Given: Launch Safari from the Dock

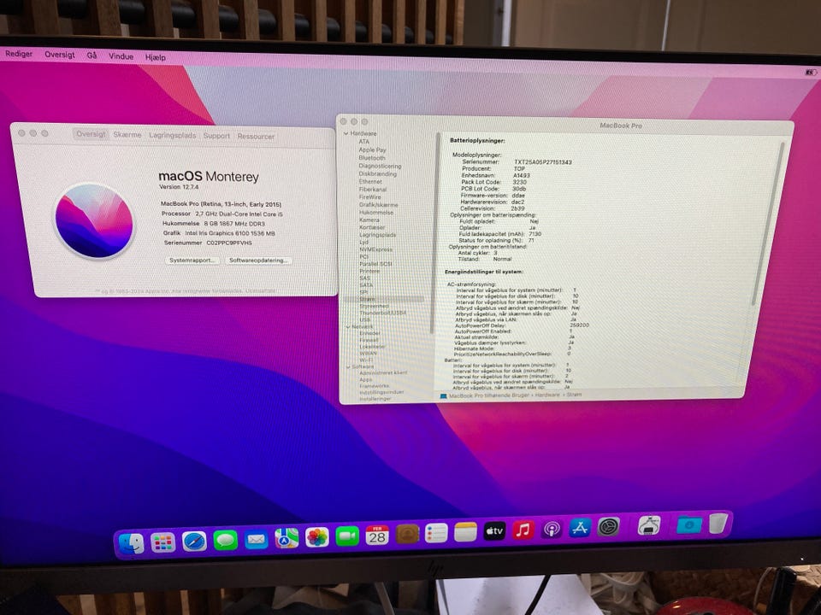Looking at the screenshot, I should tap(194, 542).
